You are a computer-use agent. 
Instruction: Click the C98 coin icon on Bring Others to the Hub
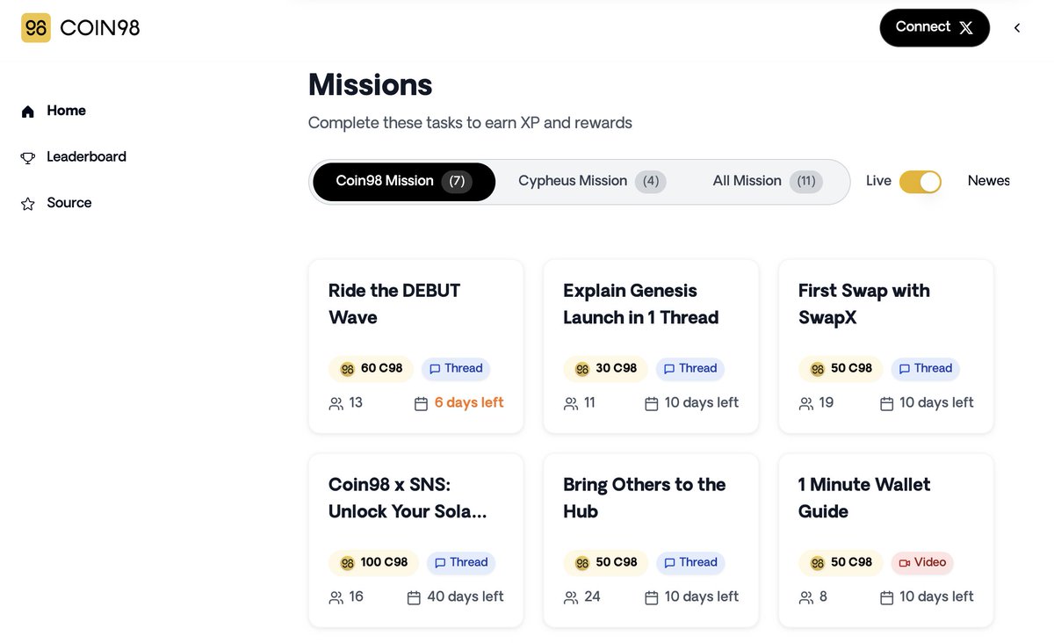[x=582, y=563]
